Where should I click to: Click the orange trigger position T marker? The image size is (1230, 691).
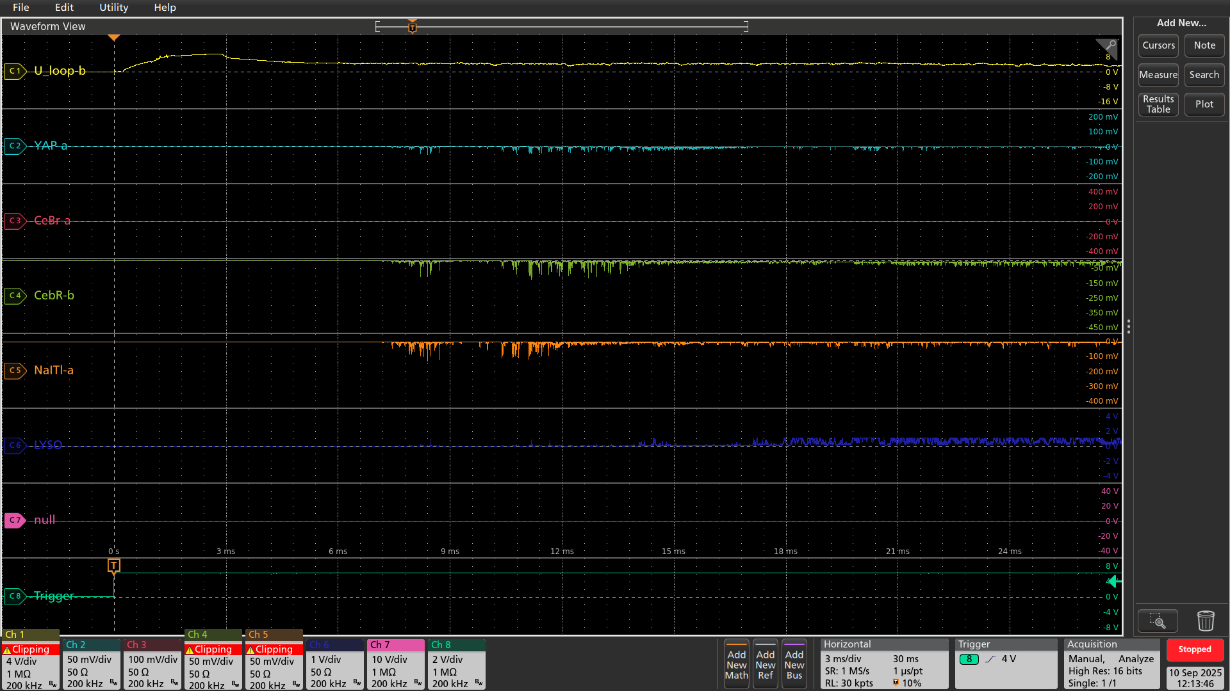point(113,566)
